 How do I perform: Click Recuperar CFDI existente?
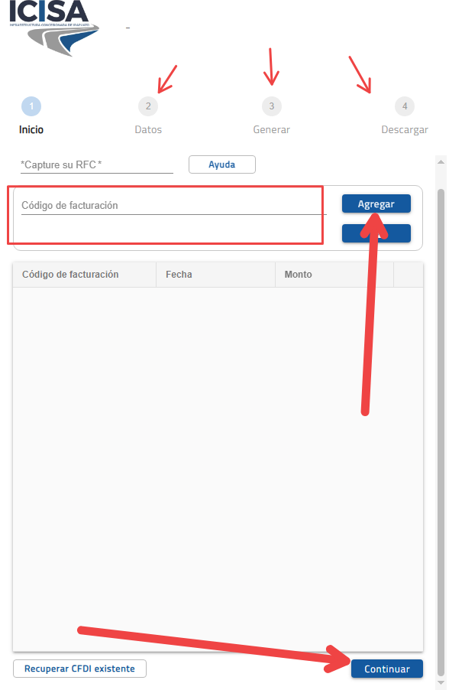79,669
